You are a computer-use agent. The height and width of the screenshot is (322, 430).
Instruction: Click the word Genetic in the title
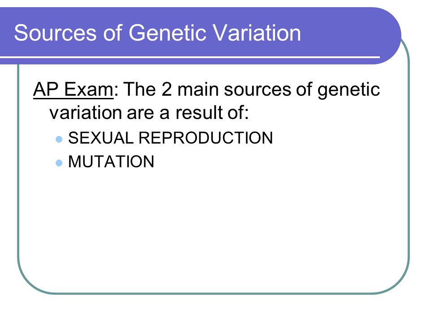pyautogui.click(x=167, y=33)
